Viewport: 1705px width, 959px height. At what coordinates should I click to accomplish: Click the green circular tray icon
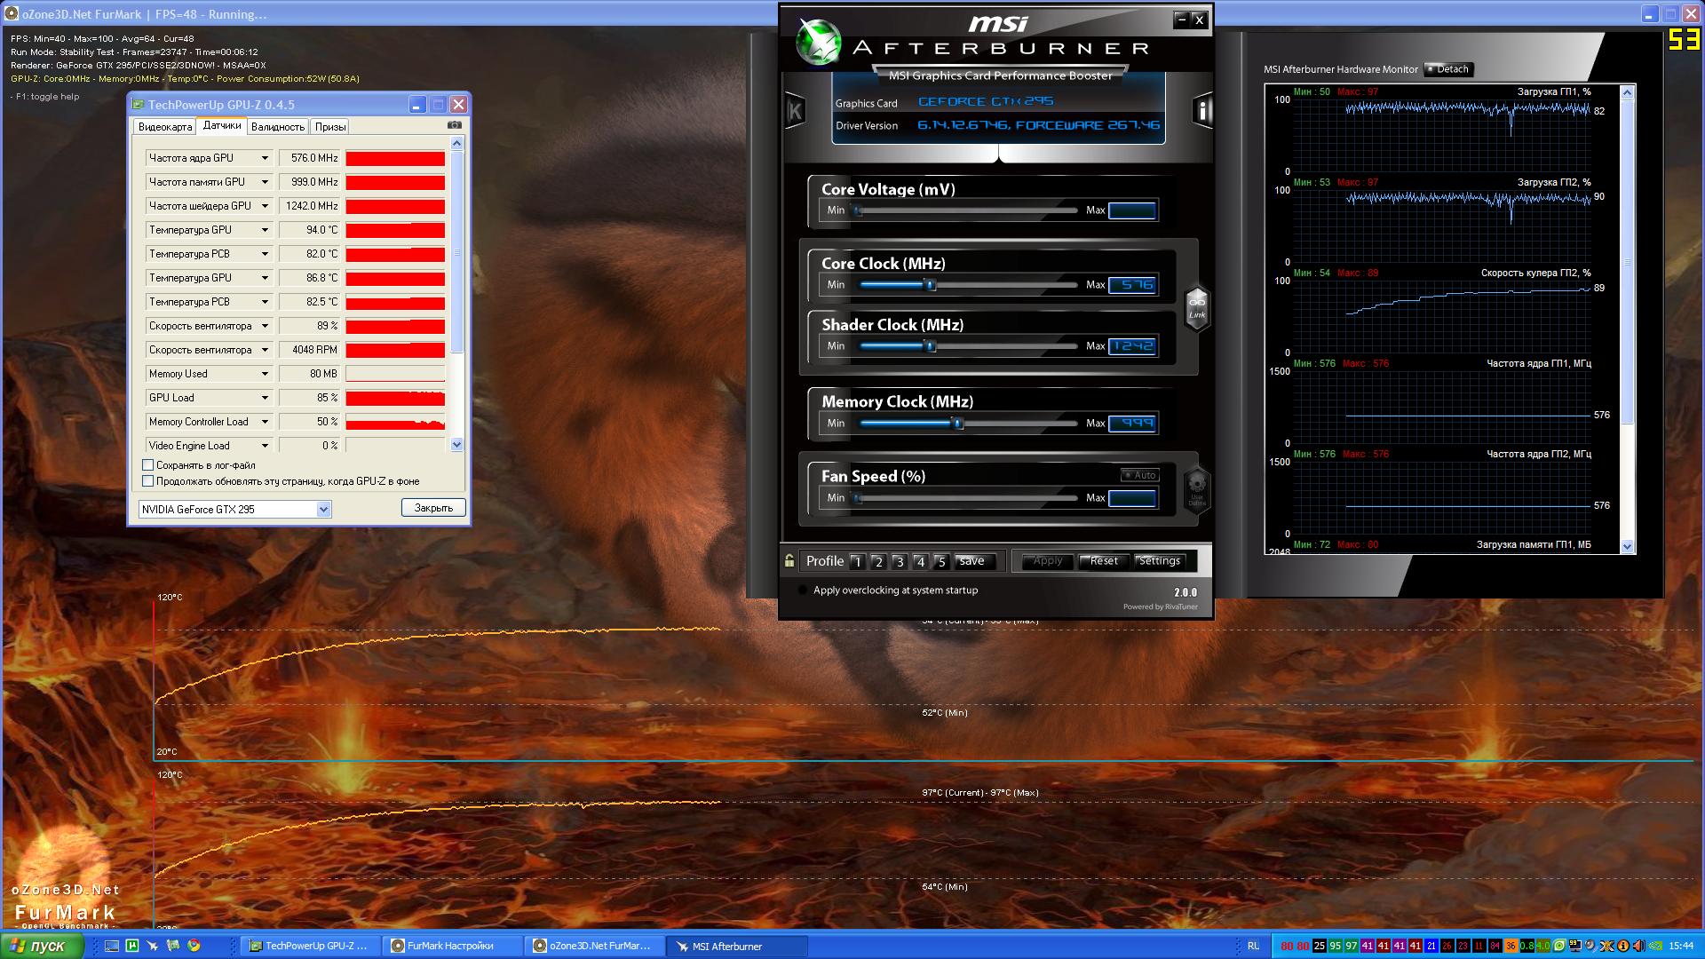coord(1559,946)
